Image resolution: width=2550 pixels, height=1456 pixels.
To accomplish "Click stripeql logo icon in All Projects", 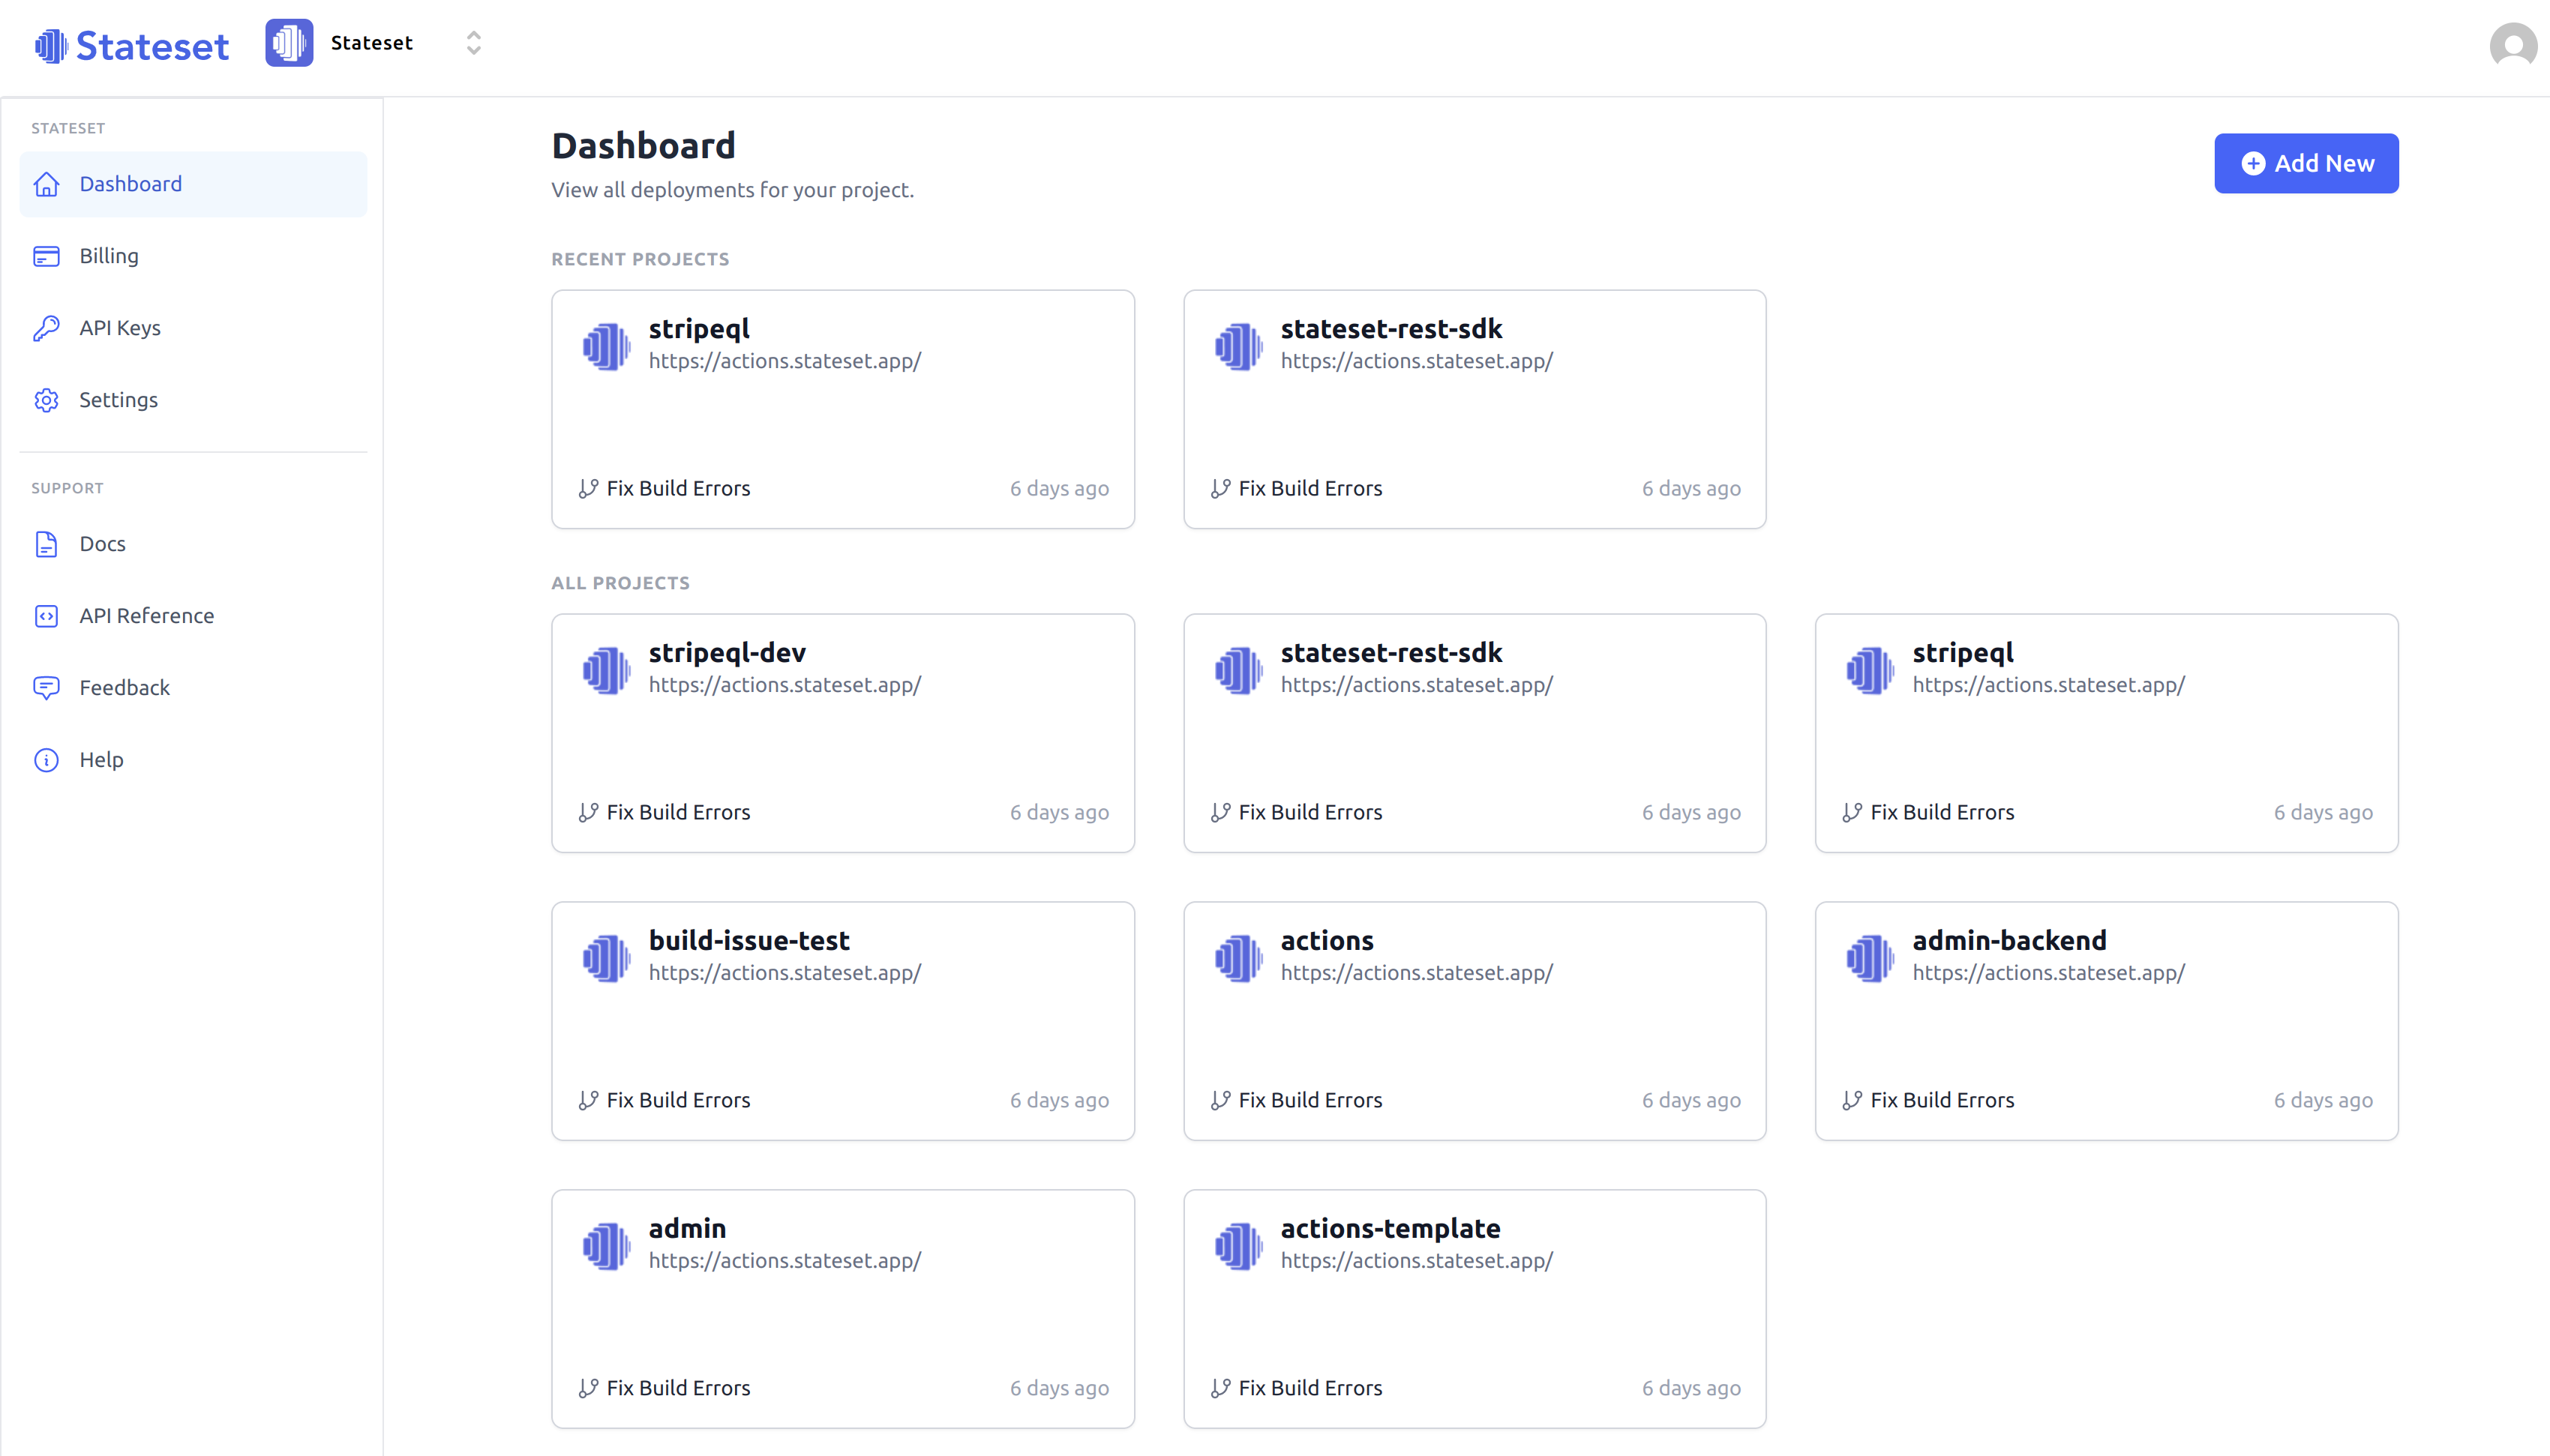I will coord(1870,670).
